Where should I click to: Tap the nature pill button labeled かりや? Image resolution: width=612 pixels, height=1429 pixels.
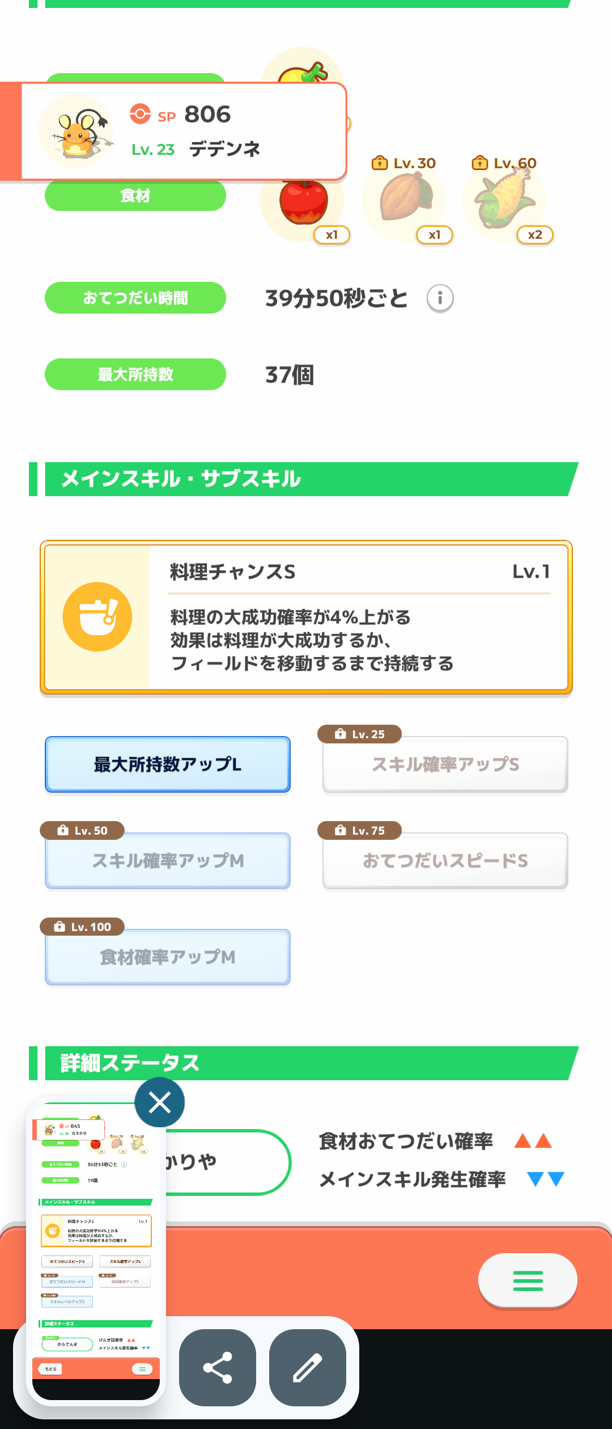(x=227, y=1162)
